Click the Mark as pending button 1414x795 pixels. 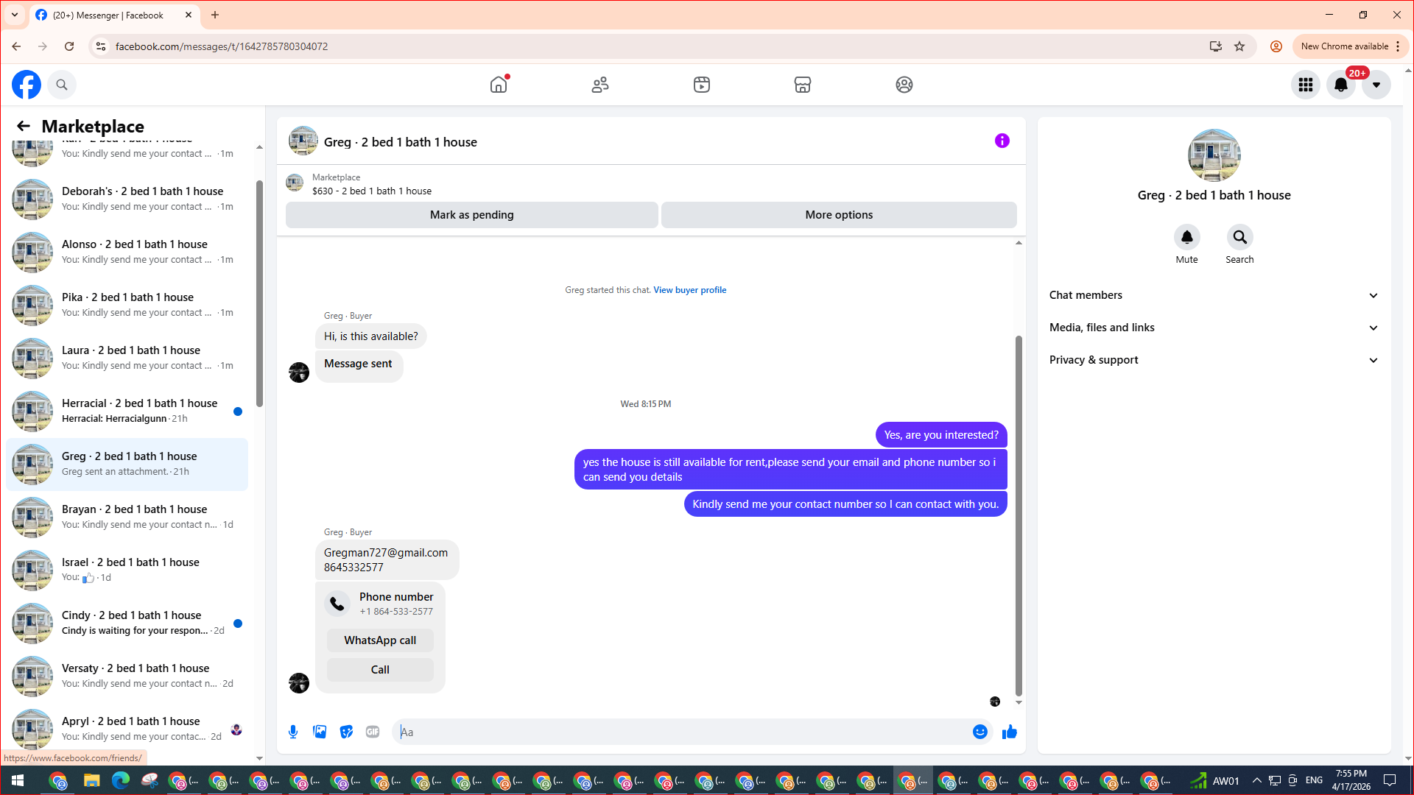pyautogui.click(x=471, y=215)
